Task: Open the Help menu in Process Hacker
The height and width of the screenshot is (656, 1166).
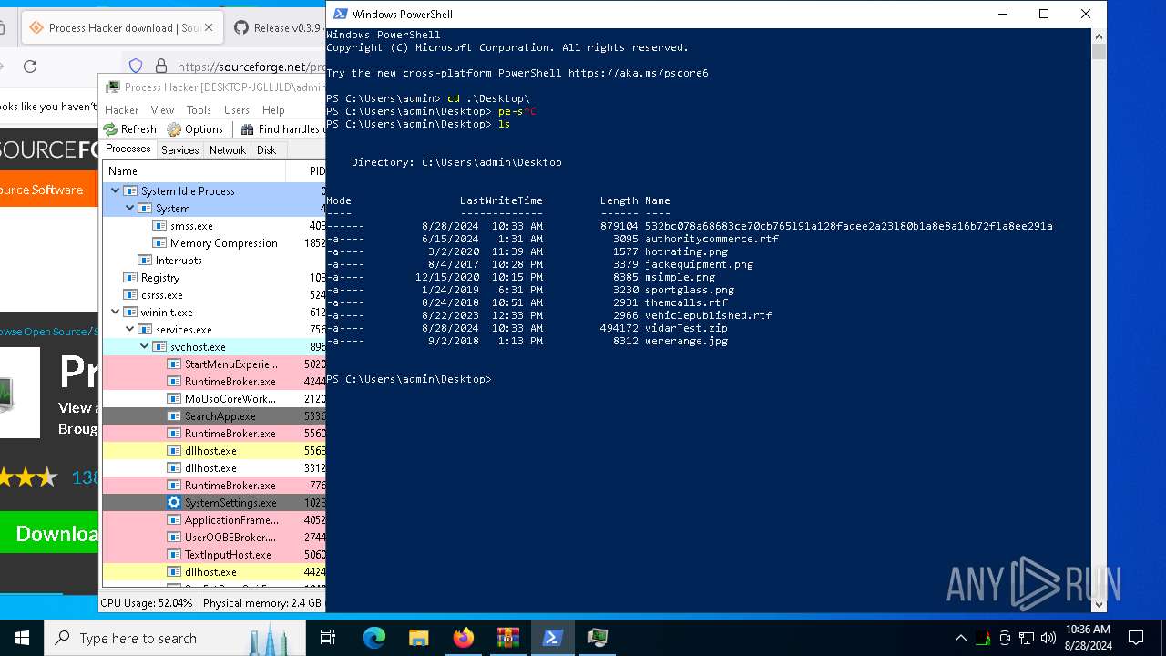Action: coord(273,109)
